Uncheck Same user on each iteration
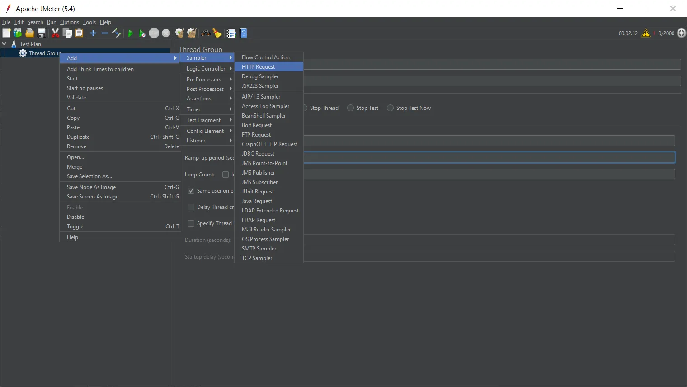687x387 pixels. click(191, 191)
